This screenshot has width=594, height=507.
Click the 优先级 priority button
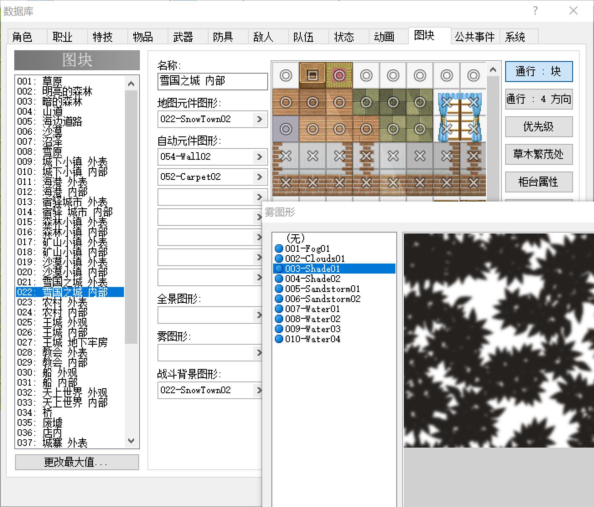(x=539, y=127)
